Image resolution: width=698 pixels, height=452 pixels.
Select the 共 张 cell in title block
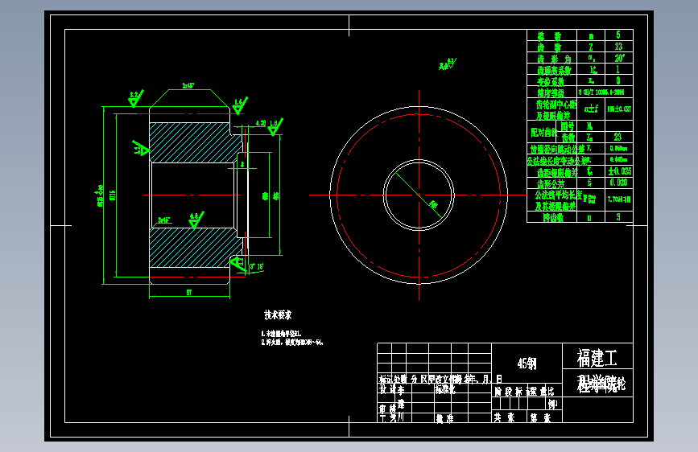coord(503,417)
